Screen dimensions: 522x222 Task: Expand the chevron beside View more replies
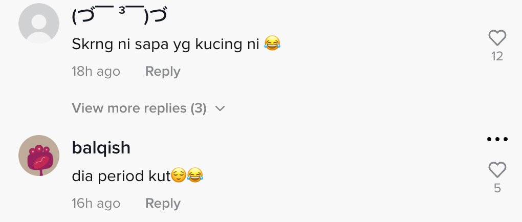tap(220, 108)
